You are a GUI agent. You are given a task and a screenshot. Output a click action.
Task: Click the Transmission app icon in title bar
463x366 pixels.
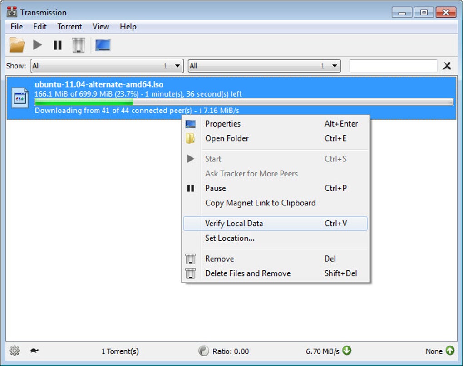12,12
